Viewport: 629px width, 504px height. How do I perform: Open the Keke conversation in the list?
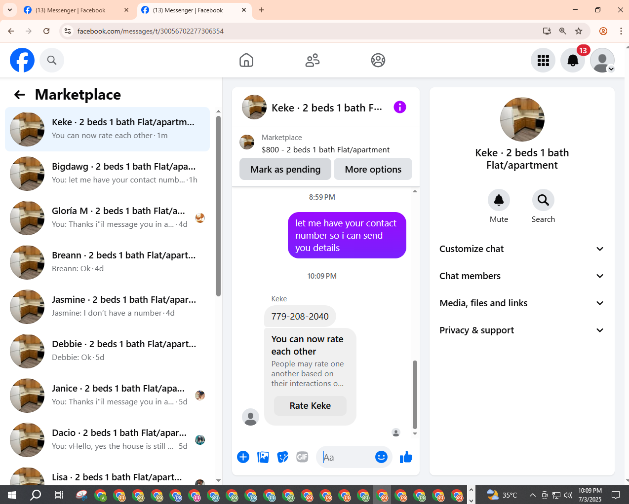107,129
